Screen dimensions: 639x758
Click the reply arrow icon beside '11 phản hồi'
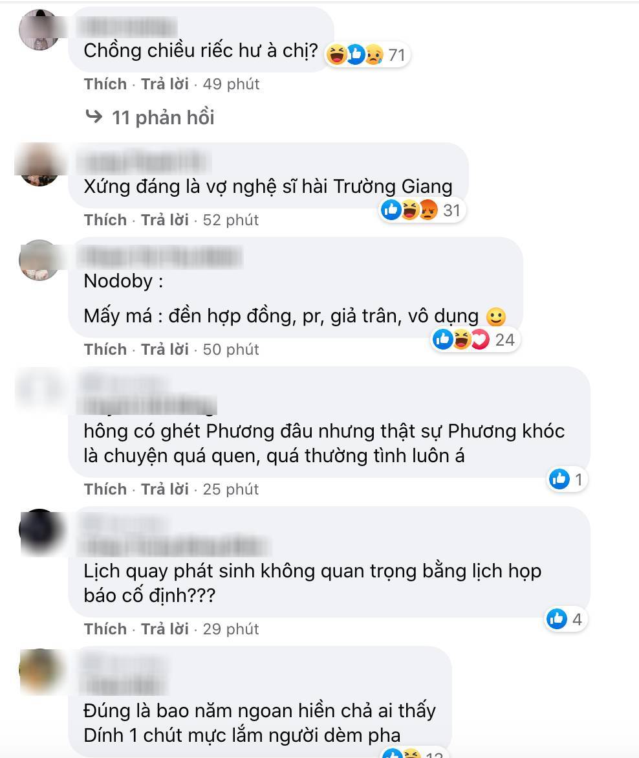(94, 117)
